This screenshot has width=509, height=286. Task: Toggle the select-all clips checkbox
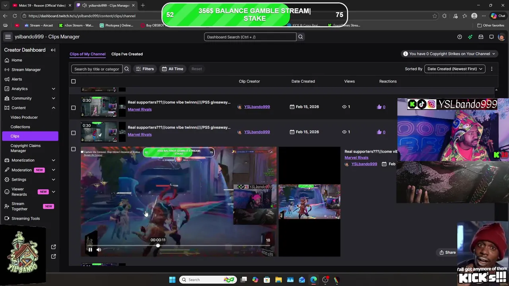tap(73, 81)
